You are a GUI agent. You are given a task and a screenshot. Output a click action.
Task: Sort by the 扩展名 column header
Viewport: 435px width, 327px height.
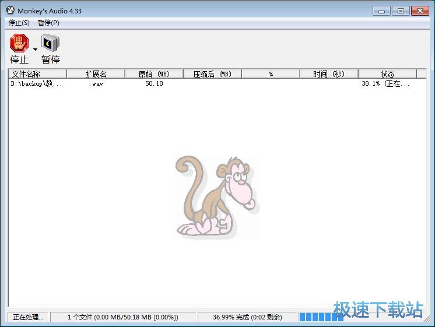[96, 74]
